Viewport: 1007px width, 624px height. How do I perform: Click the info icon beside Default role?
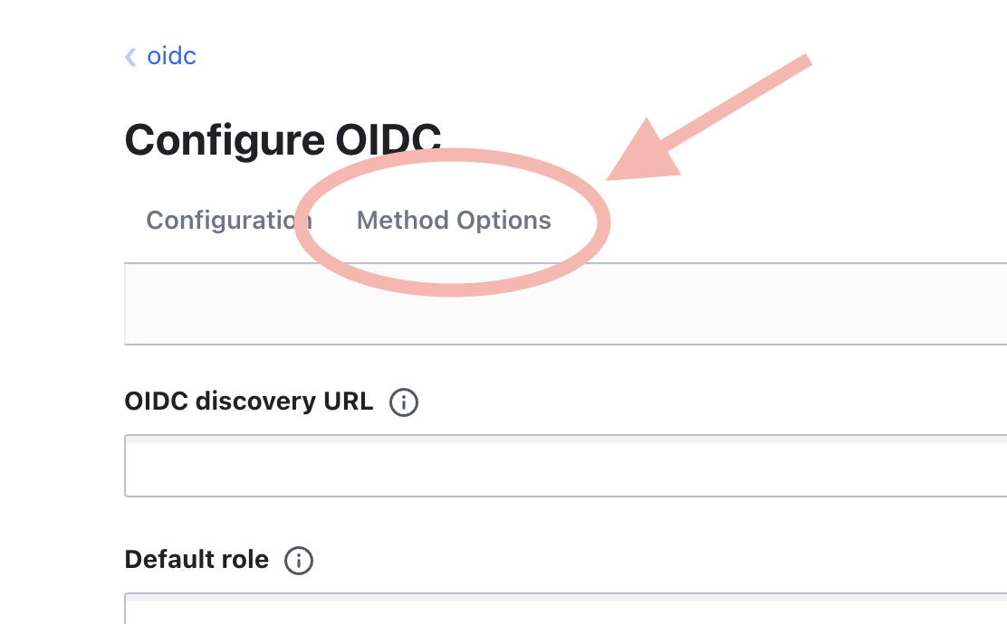coord(299,561)
